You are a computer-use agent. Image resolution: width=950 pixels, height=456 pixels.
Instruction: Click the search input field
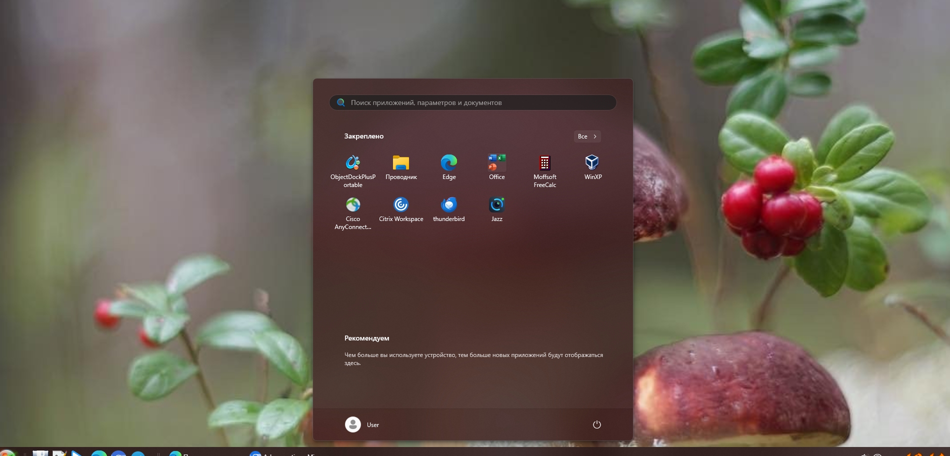pyautogui.click(x=472, y=102)
